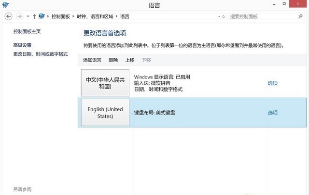Open 更改日期、时间或数字格式 link

(41, 54)
